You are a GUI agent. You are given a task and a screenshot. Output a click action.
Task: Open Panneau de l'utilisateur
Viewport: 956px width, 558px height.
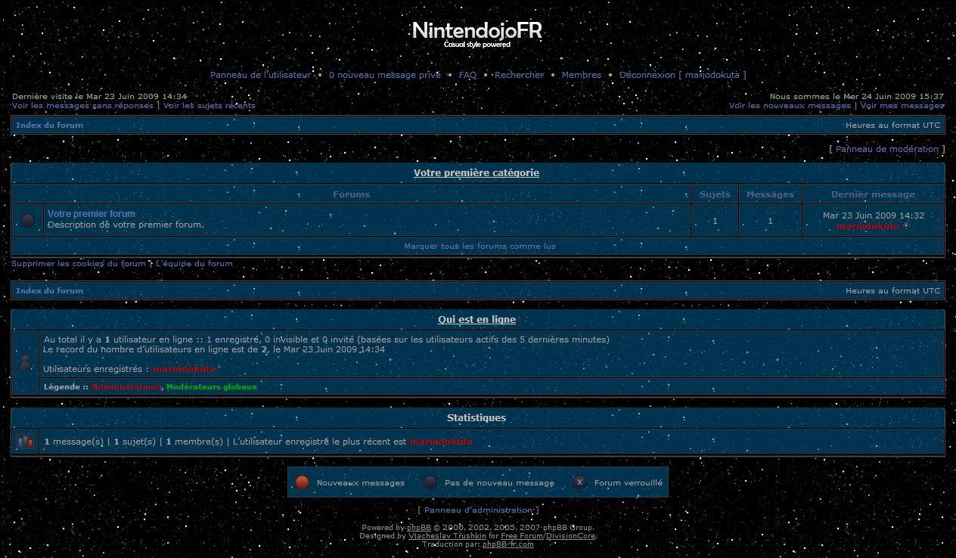pos(260,75)
